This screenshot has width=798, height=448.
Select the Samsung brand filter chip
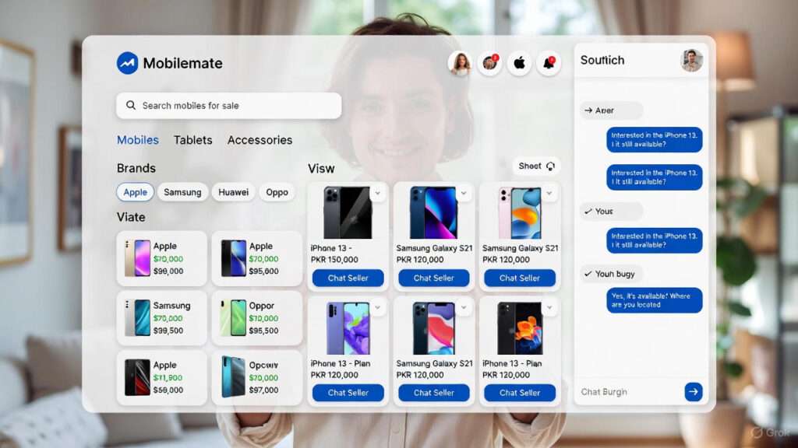click(182, 192)
